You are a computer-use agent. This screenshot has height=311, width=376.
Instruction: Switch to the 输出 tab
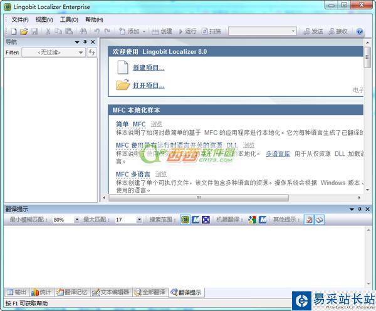click(16, 292)
